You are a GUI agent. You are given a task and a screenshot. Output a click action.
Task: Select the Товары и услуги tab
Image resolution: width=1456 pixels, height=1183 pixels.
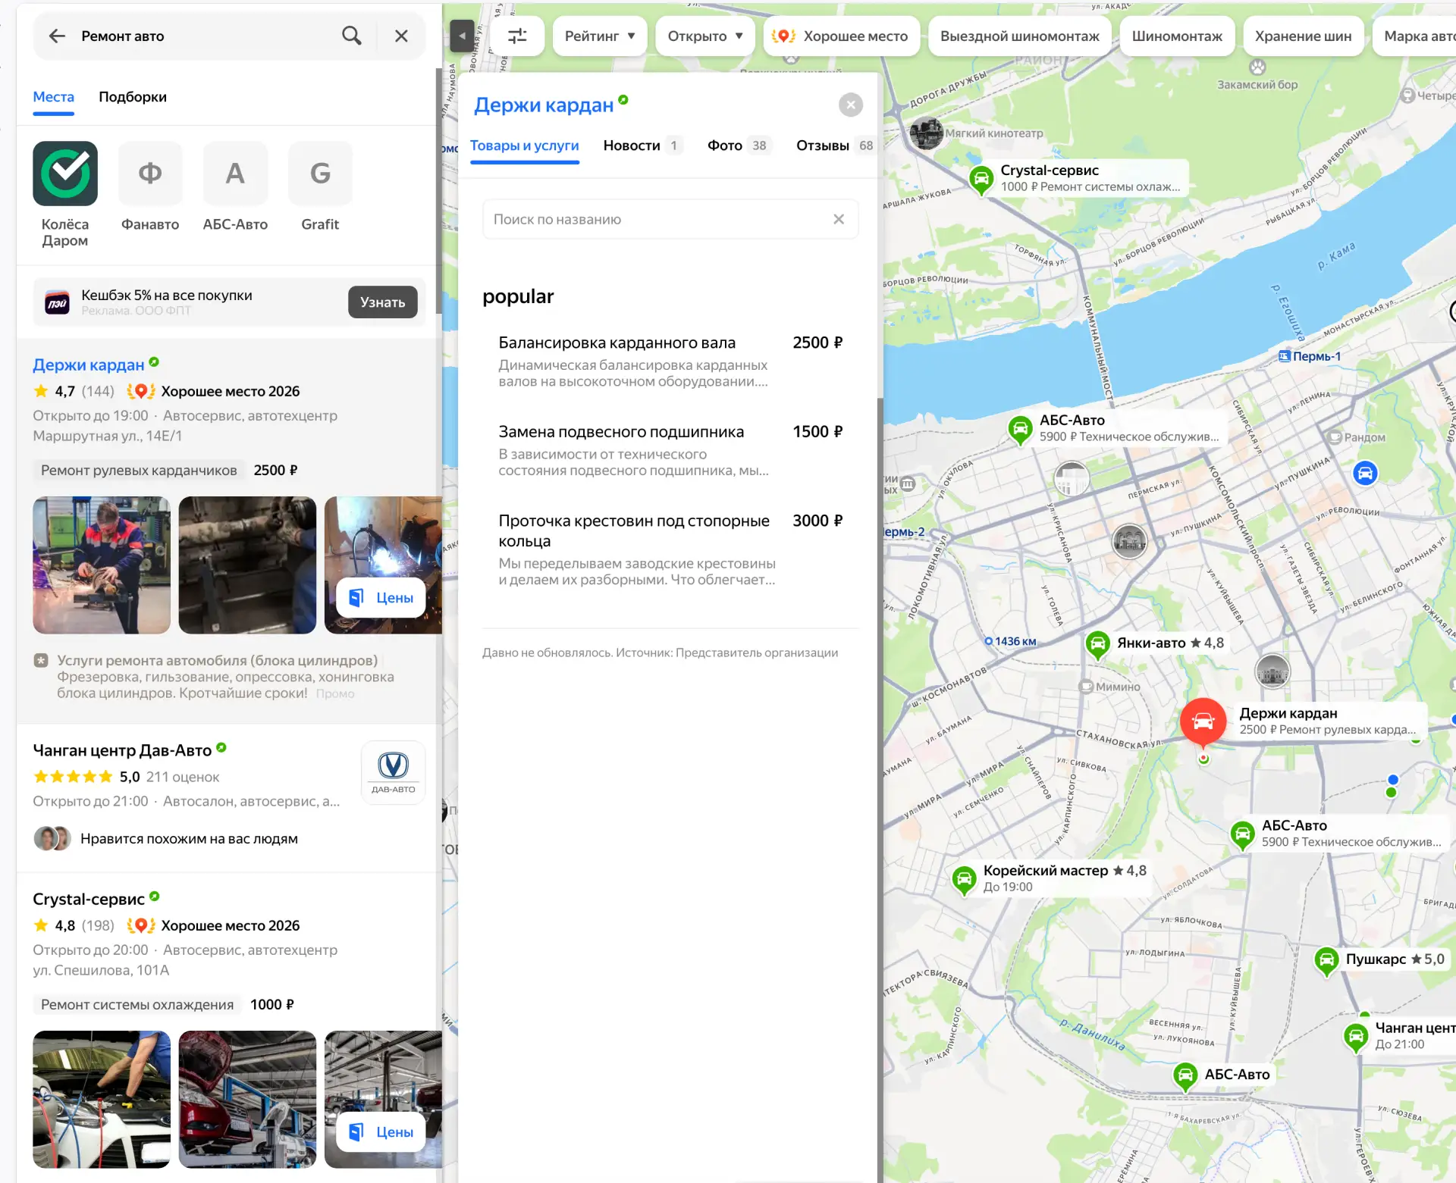[x=524, y=146]
